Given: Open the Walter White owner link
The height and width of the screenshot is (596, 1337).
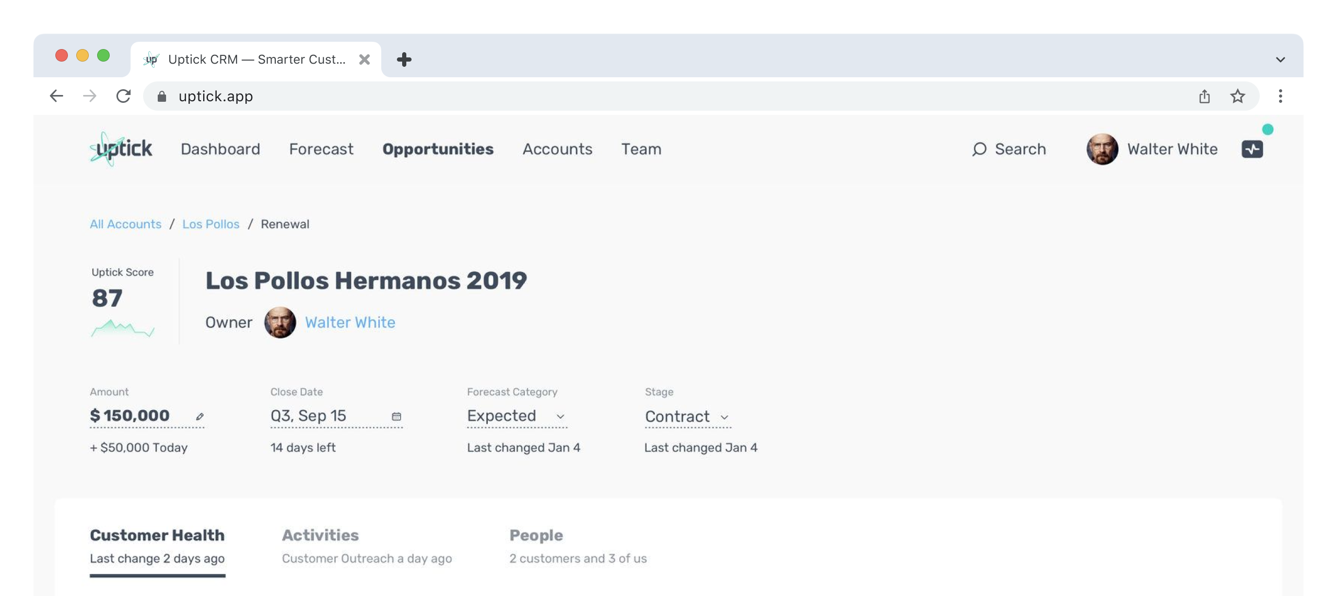Looking at the screenshot, I should click(350, 323).
